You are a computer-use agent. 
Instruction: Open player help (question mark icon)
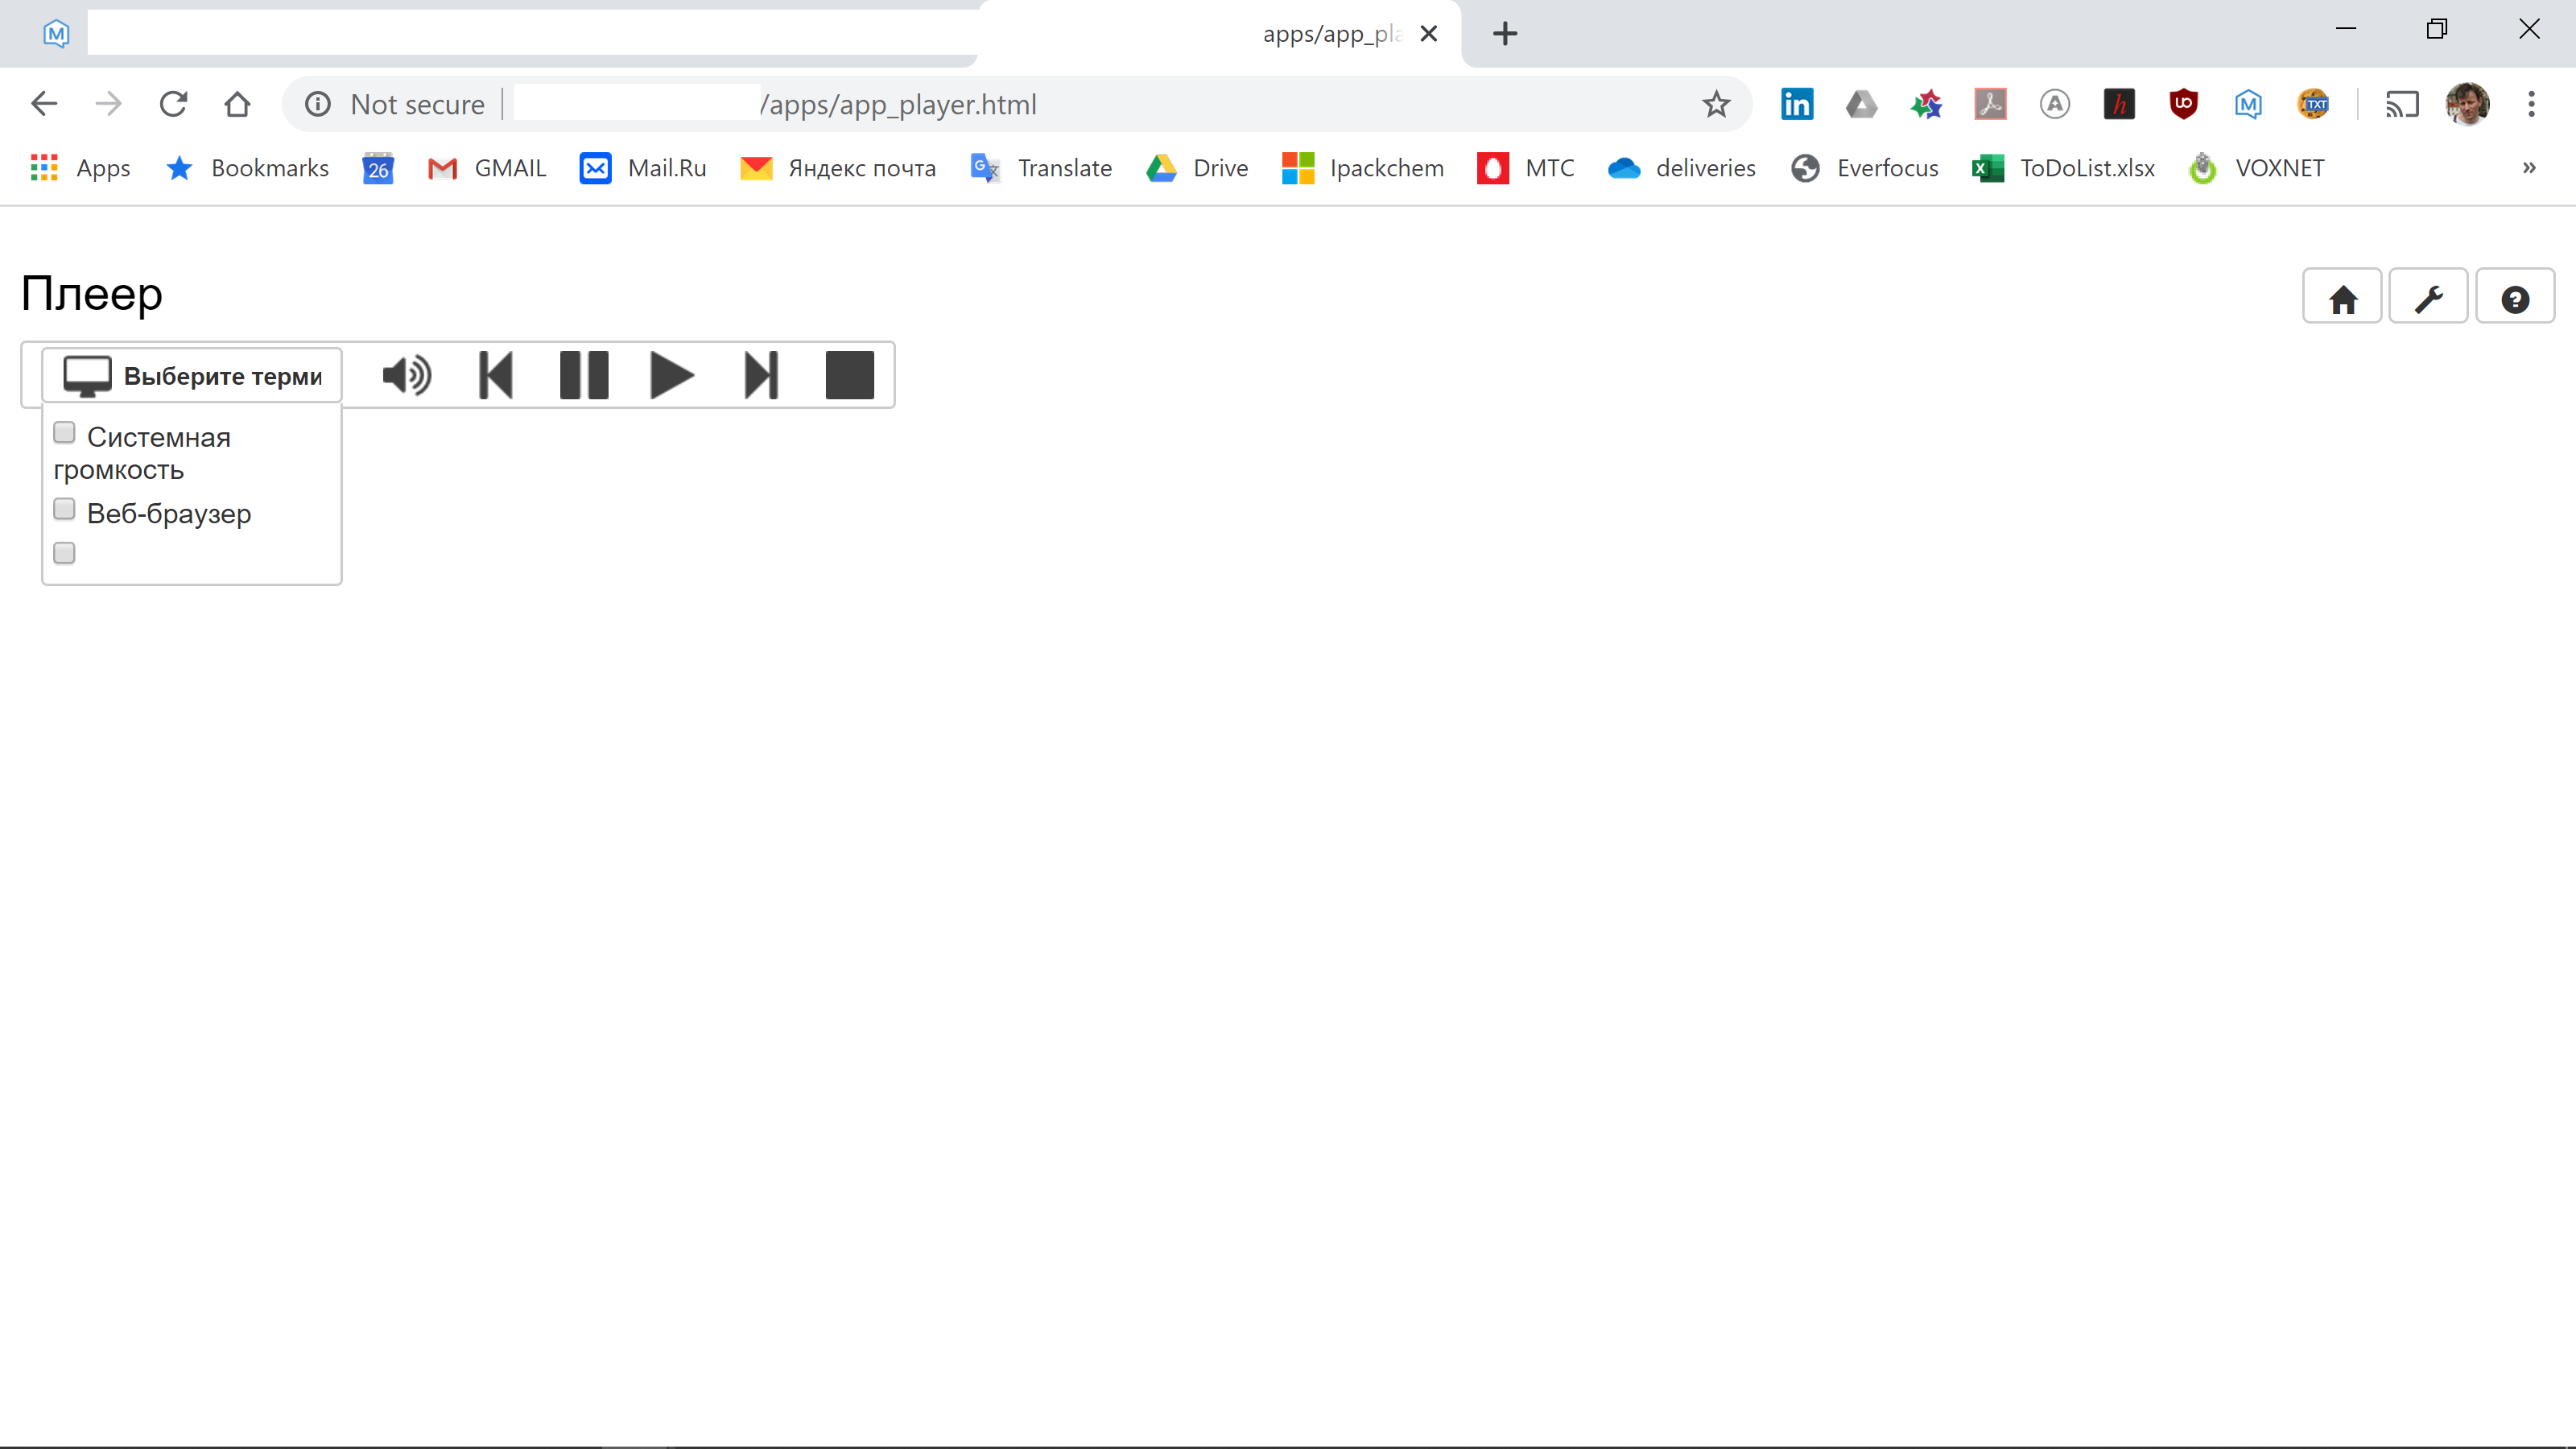point(2516,295)
